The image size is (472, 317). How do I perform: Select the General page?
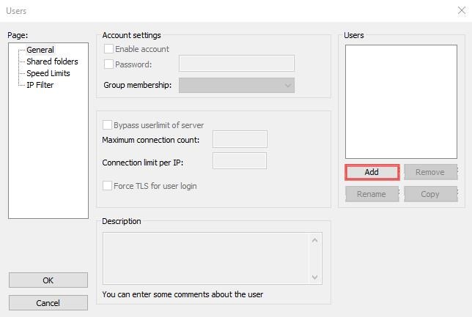point(40,50)
